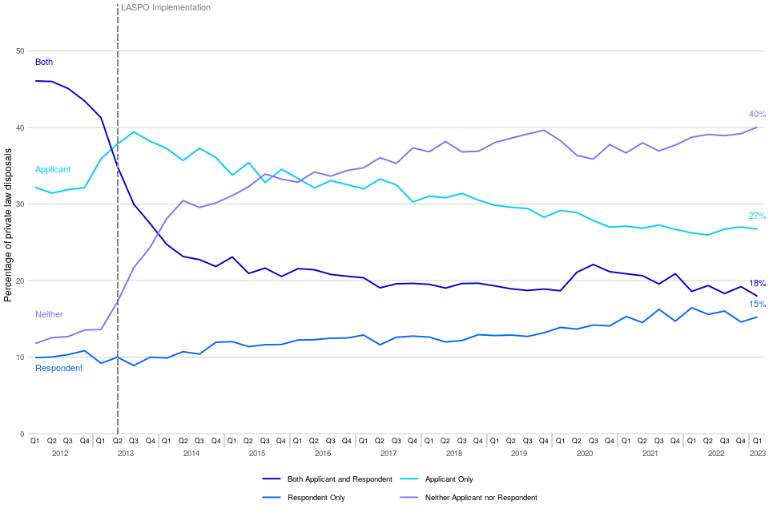
Task: Click the 40% end-of-line data label
Action: coord(757,115)
